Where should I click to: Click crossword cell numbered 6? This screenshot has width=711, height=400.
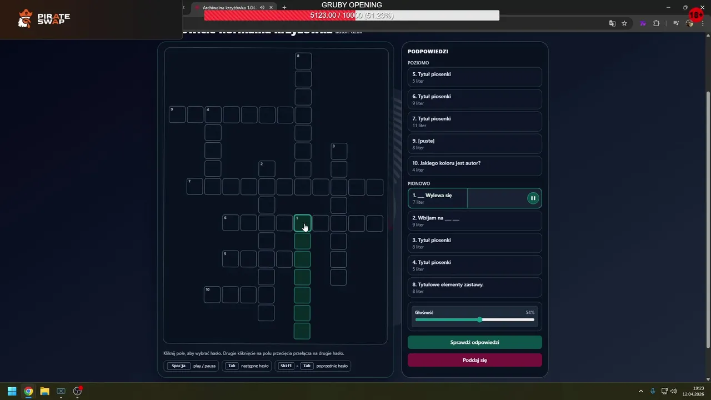coord(231,223)
